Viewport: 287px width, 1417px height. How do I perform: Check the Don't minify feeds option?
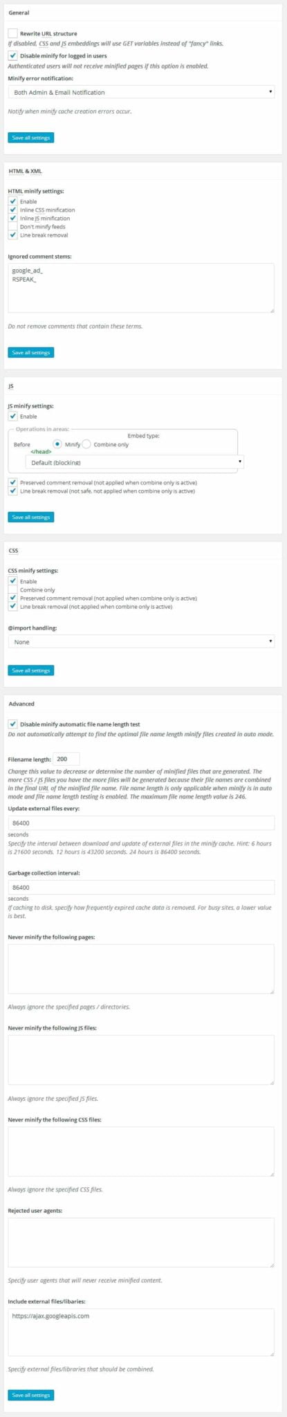tap(12, 226)
